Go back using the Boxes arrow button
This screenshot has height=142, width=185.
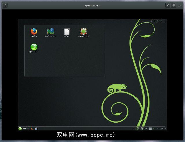pyautogui.click(x=5, y=5)
